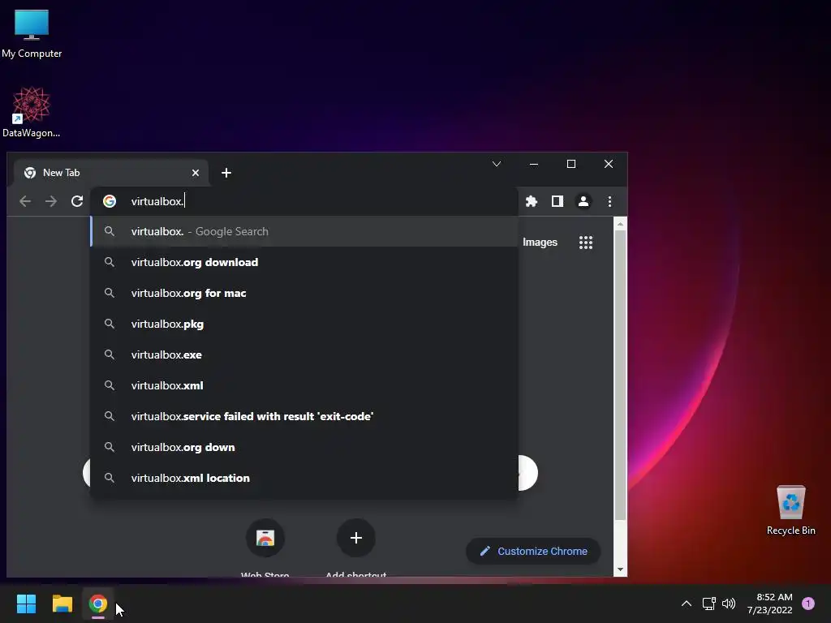Click the Chrome back arrow
This screenshot has height=623, width=831.
[25, 201]
